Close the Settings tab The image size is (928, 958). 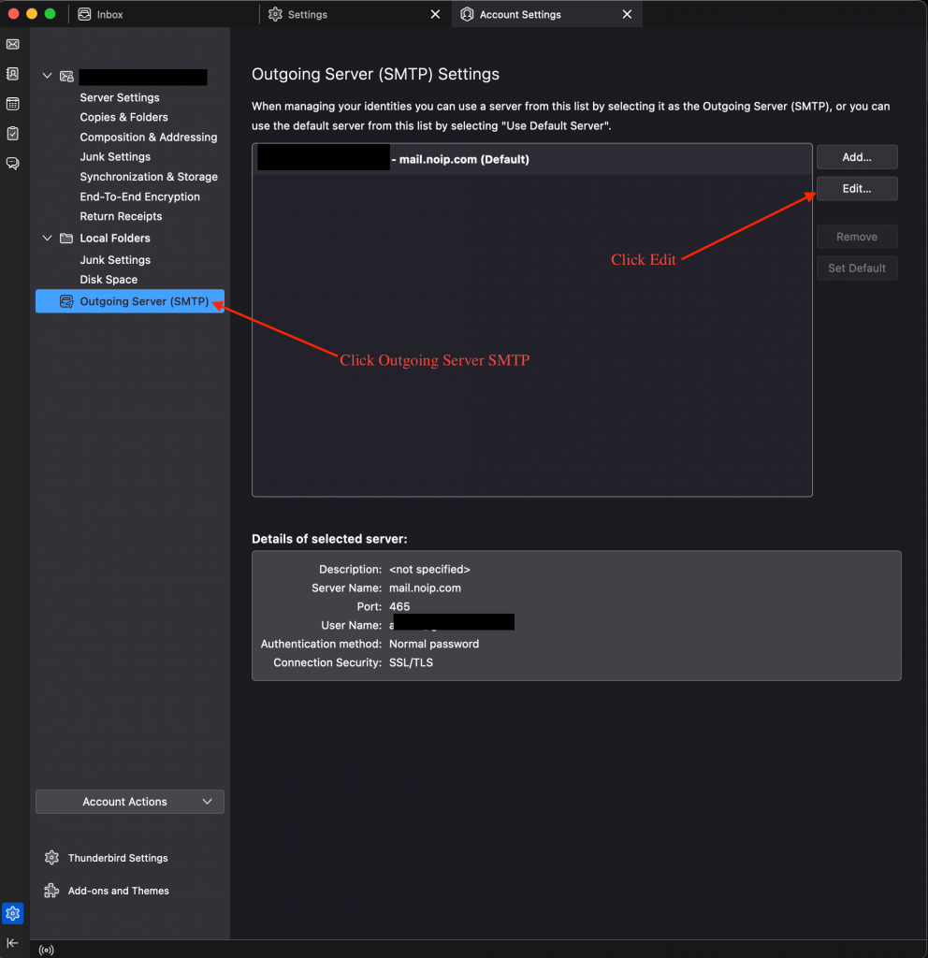click(435, 14)
